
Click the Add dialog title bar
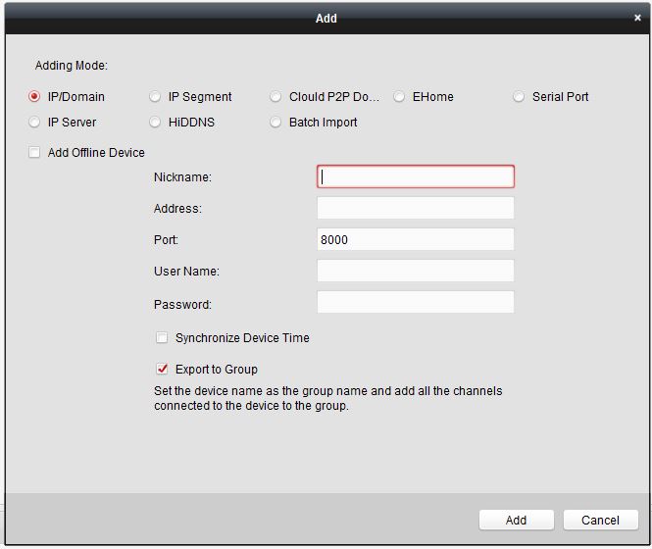[x=326, y=18]
